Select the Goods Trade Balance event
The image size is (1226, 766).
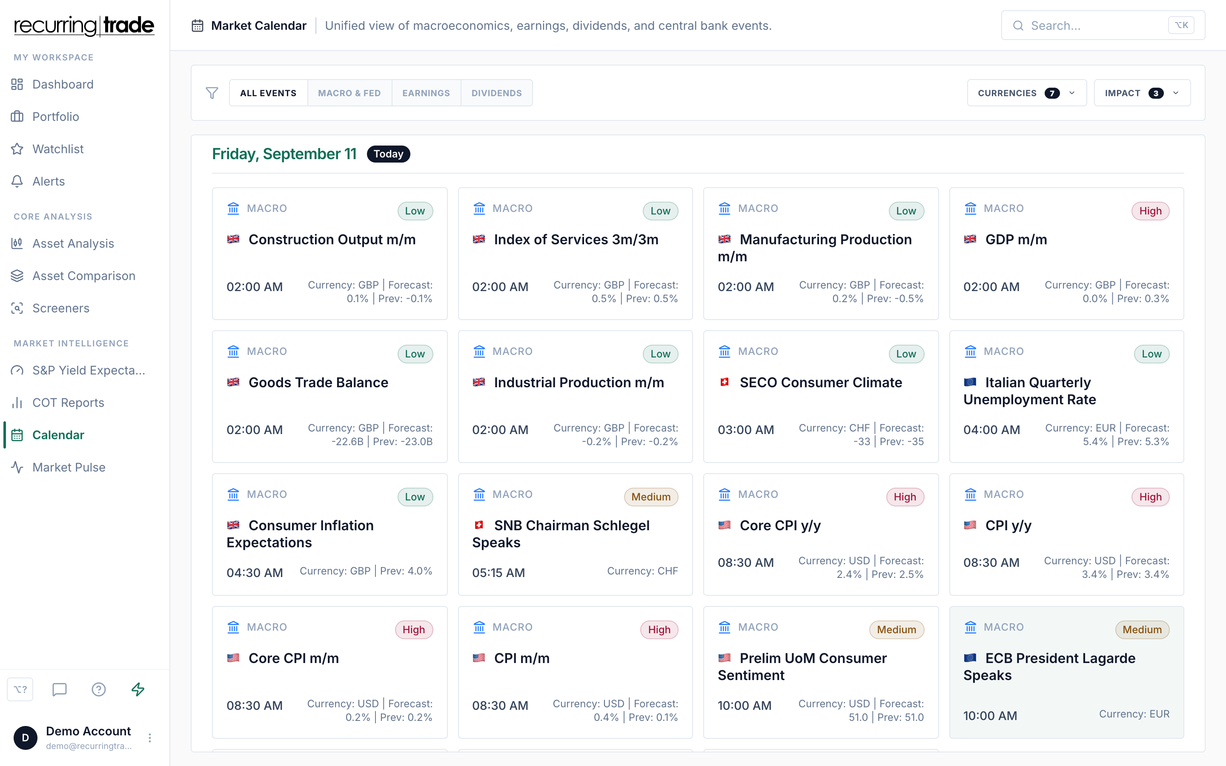click(330, 396)
